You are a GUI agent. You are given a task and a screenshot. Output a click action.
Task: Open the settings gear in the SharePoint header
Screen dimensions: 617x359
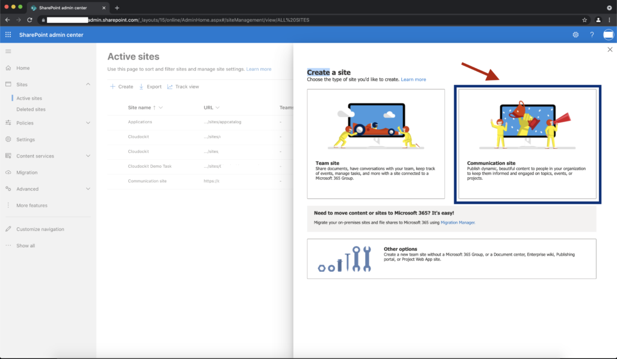(x=575, y=34)
